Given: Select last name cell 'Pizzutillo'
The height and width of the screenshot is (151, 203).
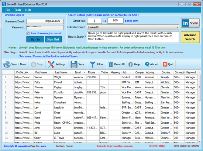Looking at the screenshot, I should pos(63,92).
